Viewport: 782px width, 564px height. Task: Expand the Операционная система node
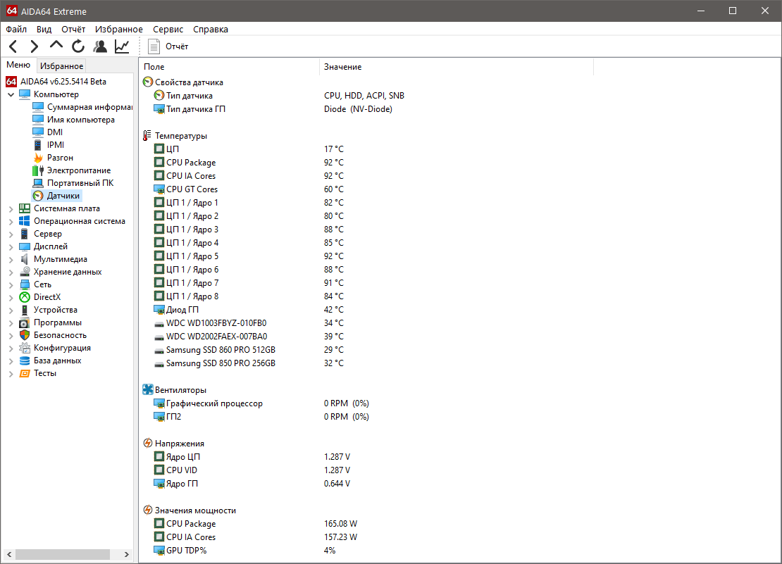tap(11, 222)
